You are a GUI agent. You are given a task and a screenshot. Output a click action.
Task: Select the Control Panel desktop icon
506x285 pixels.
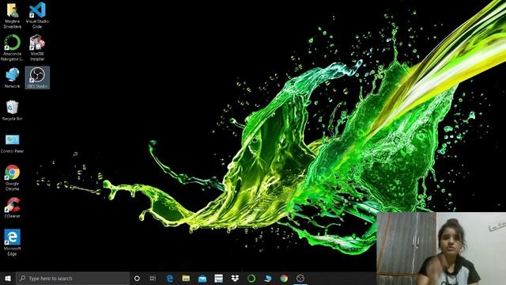point(13,143)
